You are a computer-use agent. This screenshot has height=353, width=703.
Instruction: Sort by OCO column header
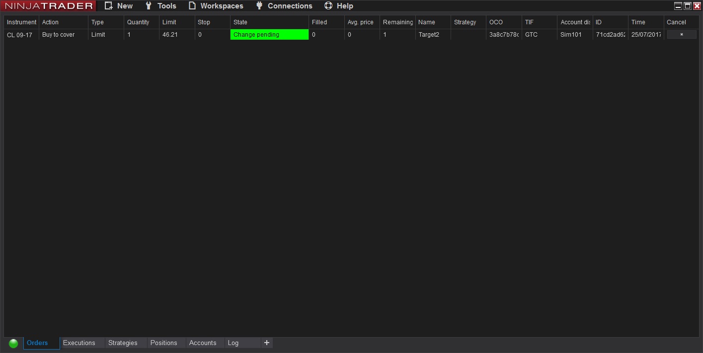click(504, 22)
